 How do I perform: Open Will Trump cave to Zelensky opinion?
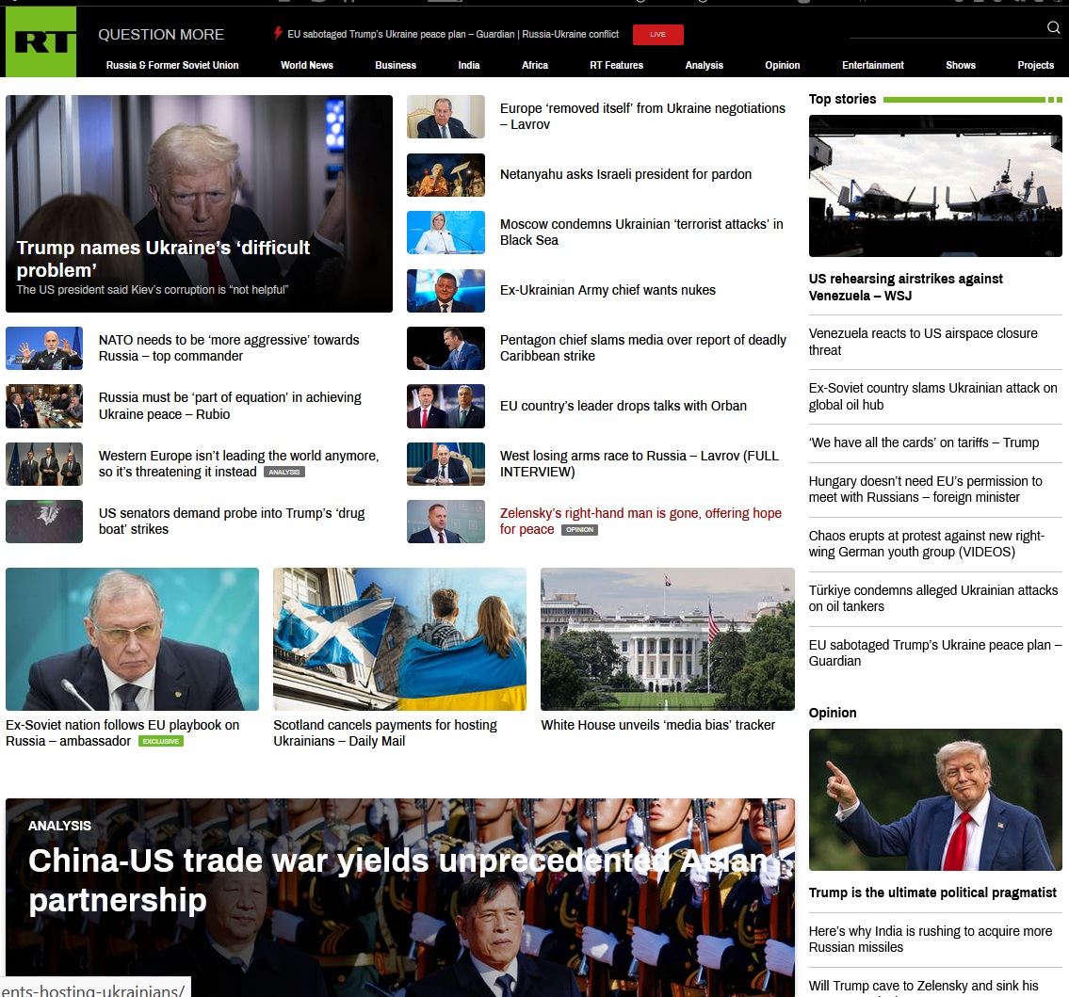pyautogui.click(x=923, y=986)
